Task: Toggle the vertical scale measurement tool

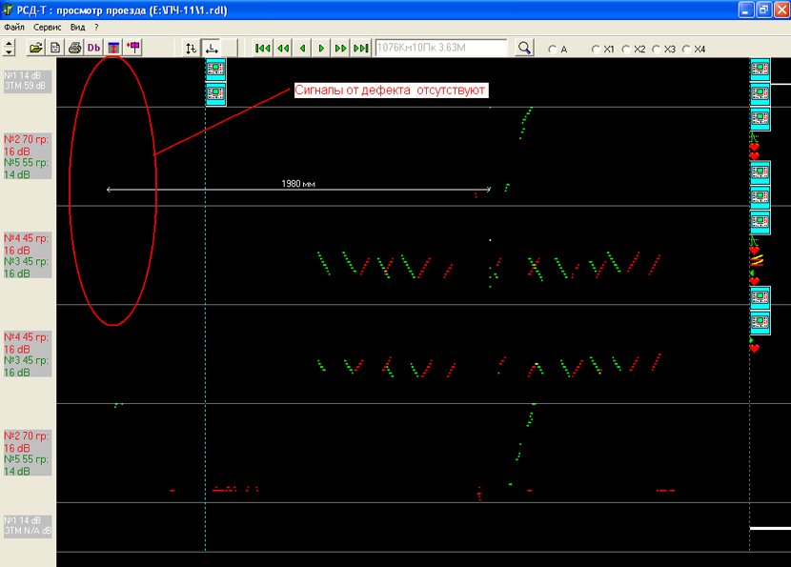Action: [x=191, y=49]
